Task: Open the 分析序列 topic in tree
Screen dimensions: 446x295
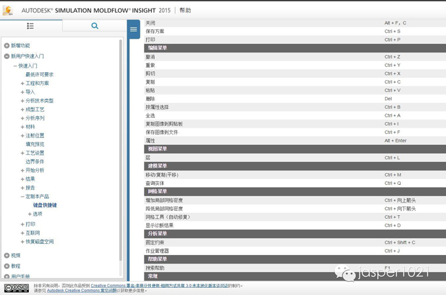Action: pos(35,118)
